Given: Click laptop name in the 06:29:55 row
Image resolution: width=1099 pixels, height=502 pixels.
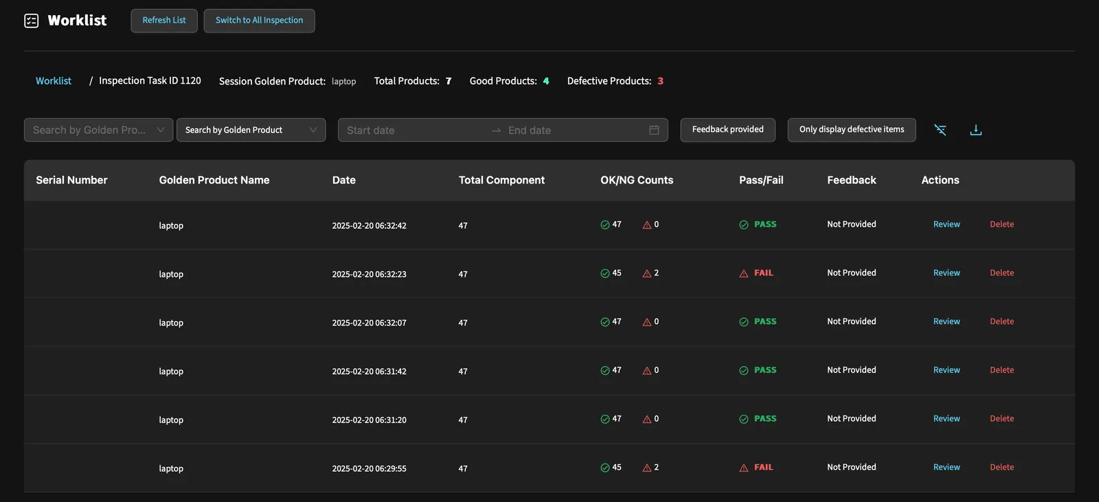Looking at the screenshot, I should [x=171, y=469].
